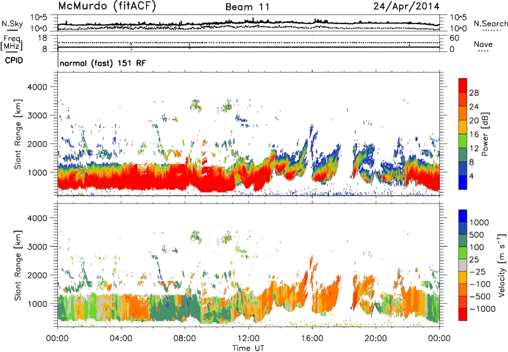This screenshot has width=508, height=352.
Task: Click 'Slant Range [km]' label of the velocity panel
Action: pyautogui.click(x=18, y=265)
